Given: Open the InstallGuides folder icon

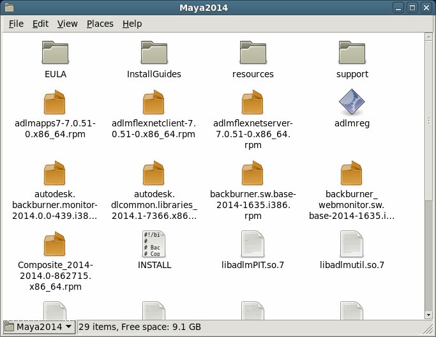Looking at the screenshot, I should tap(154, 52).
